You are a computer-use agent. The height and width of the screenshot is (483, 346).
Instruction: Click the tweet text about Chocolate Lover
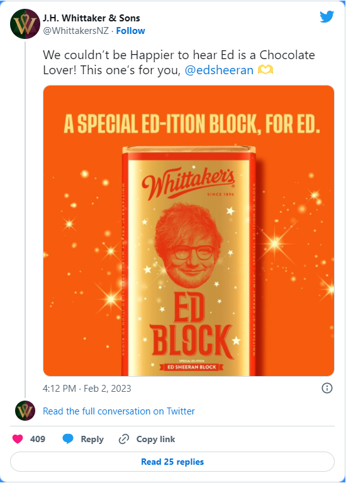(x=179, y=62)
